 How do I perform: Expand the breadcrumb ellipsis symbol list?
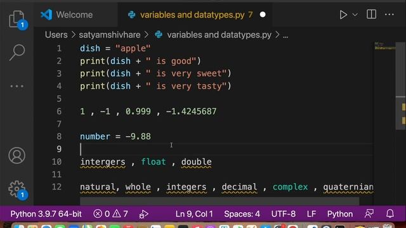(285, 35)
